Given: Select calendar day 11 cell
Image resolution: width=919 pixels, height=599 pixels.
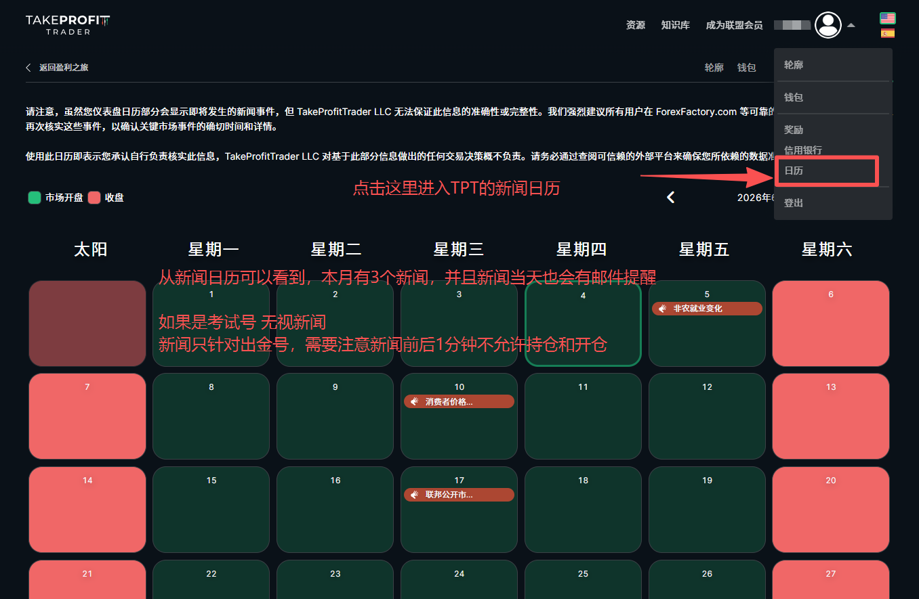Looking at the screenshot, I should click(583, 416).
